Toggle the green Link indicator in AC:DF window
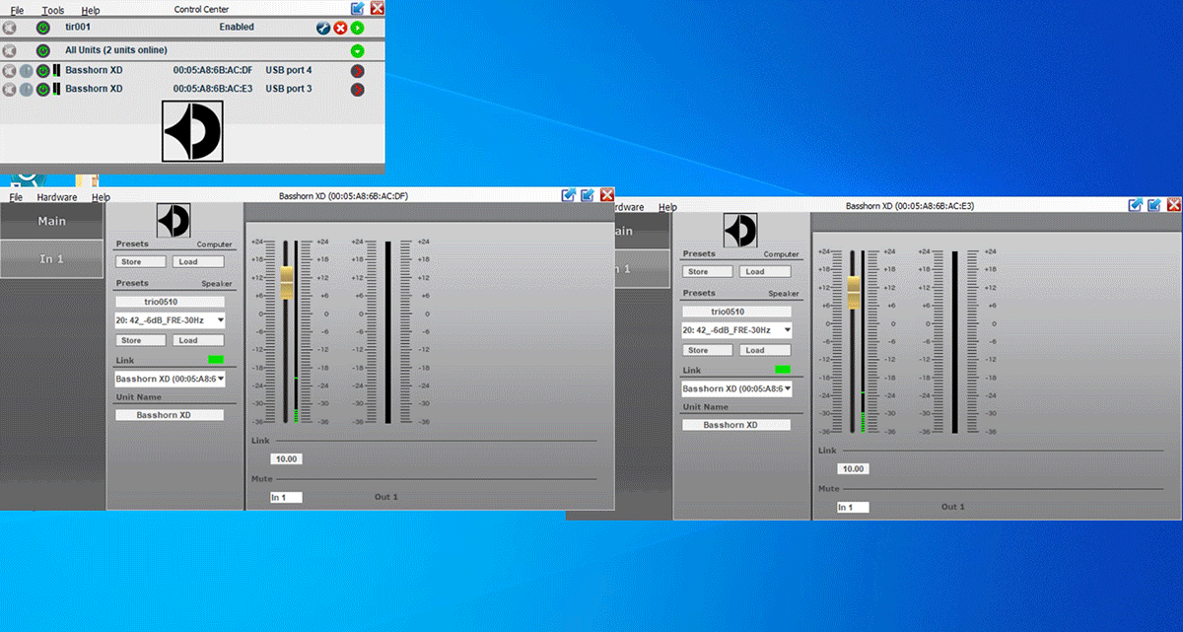 pos(215,360)
